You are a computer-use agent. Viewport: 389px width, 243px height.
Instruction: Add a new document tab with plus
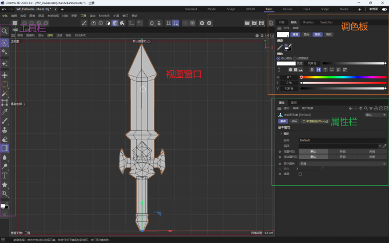(62, 9)
